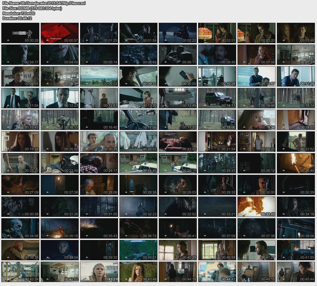Click the Duration 00:46:12 text
The width and height of the screenshot is (317, 286).
pos(17,18)
